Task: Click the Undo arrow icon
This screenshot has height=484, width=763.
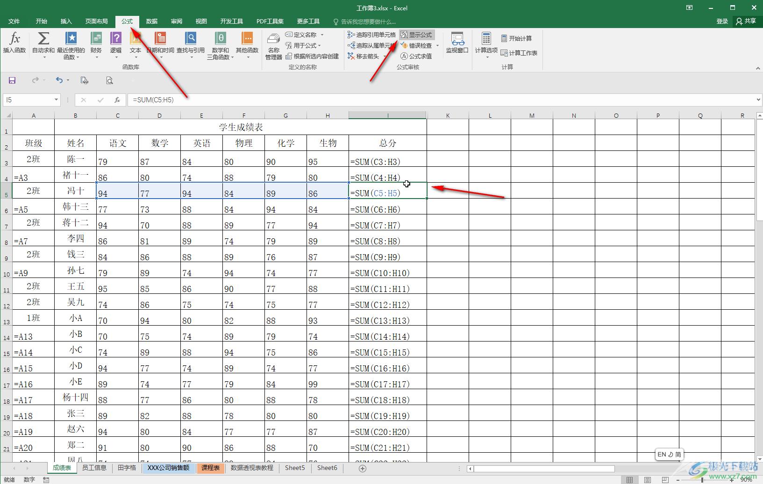Action: click(x=59, y=80)
